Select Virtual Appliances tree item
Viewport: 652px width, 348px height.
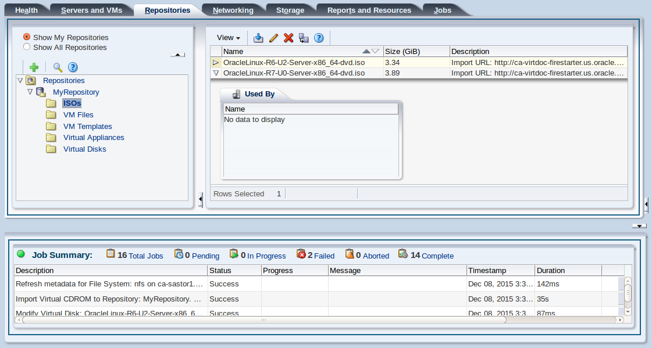coord(94,138)
